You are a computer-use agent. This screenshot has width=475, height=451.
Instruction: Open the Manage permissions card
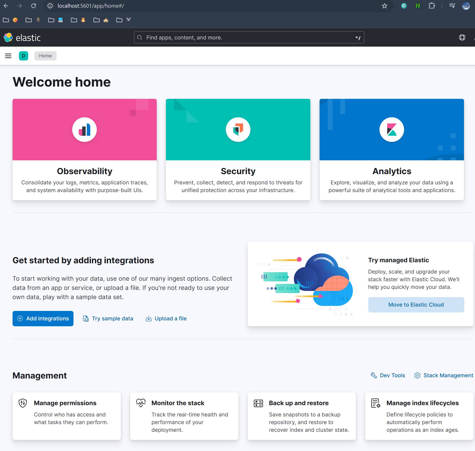click(67, 416)
